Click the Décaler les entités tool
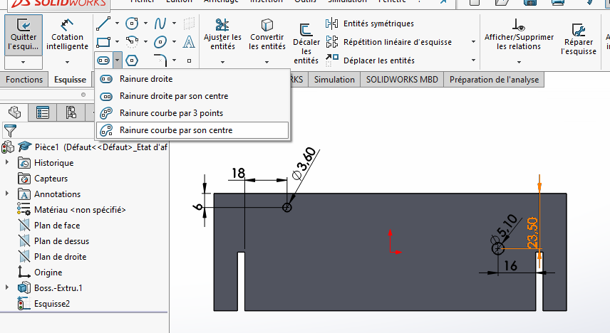 306,41
